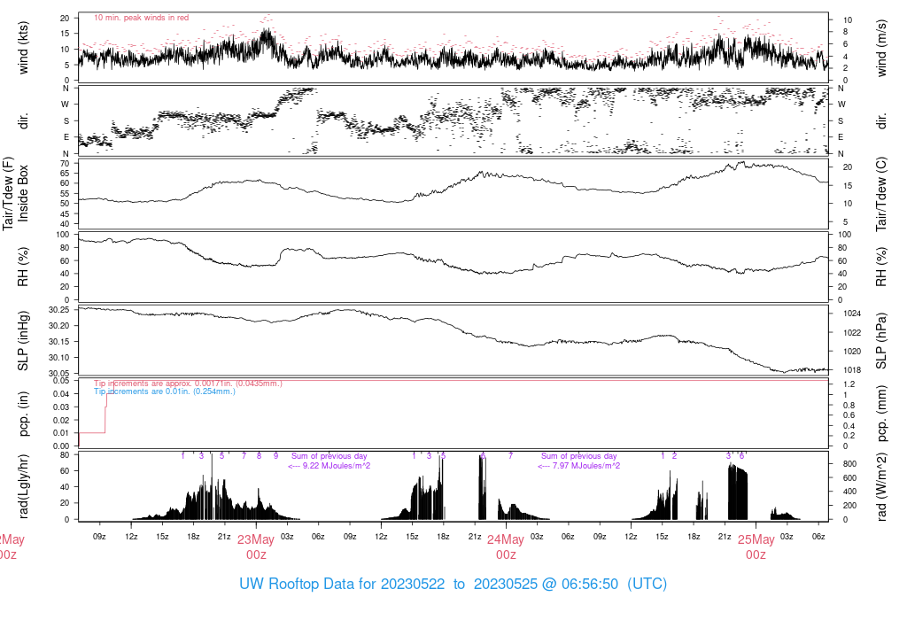Image resolution: width=907 pixels, height=620 pixels.
Task: Select the '0.03' precipitation inch tick
Action: click(61, 407)
